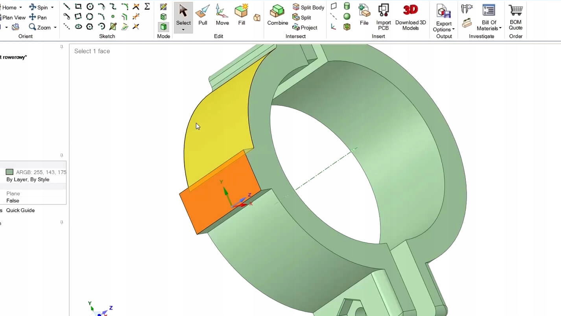The width and height of the screenshot is (561, 316).
Task: Use the Fill tool
Action: tap(242, 15)
